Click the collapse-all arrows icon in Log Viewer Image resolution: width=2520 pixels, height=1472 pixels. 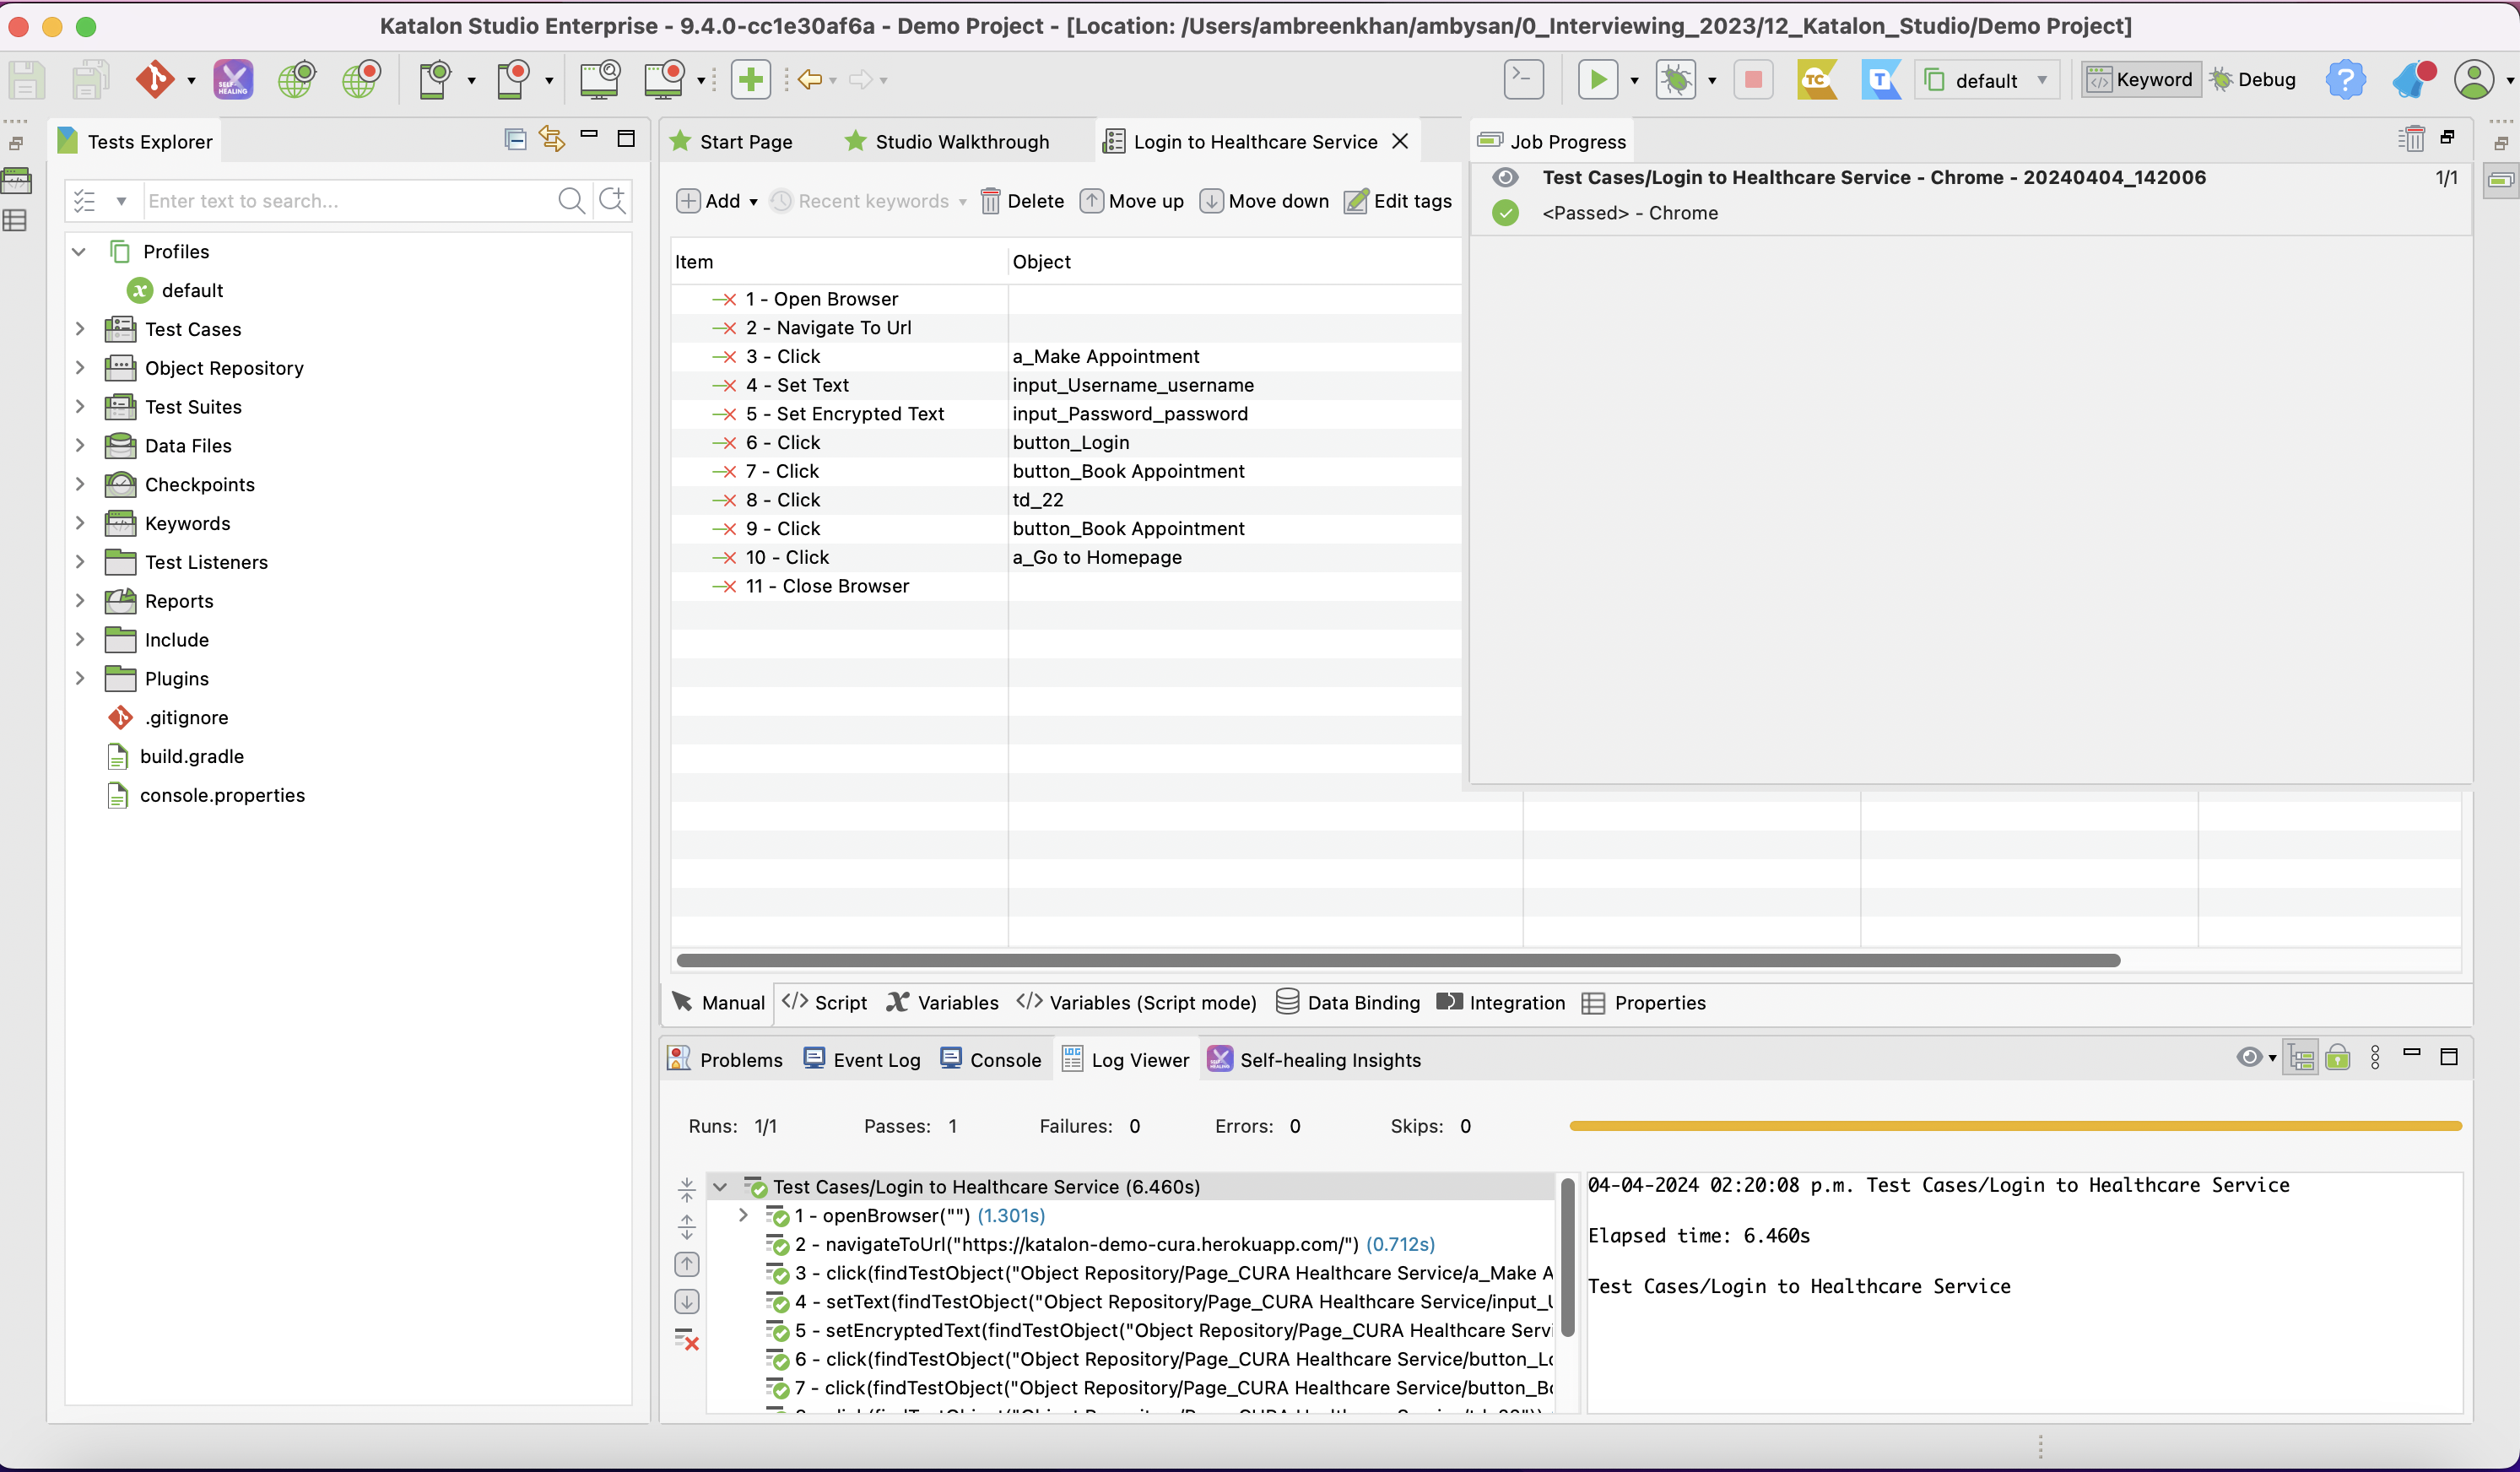pos(687,1189)
